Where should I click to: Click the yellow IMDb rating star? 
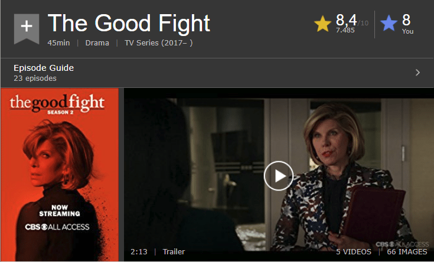[323, 24]
